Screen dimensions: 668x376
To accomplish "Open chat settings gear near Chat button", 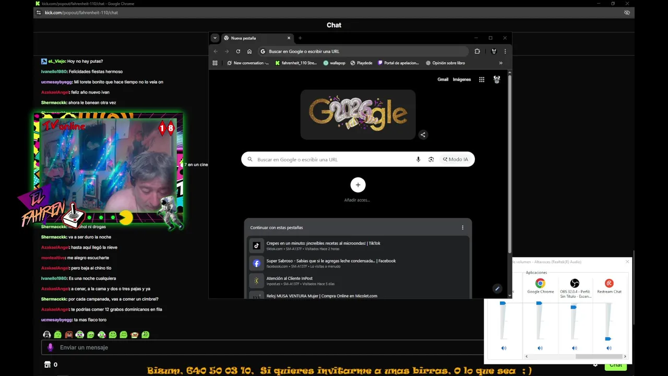I will click(x=595, y=365).
